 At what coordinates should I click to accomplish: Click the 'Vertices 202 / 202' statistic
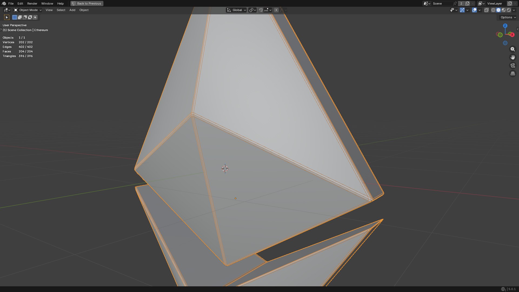tap(18, 42)
